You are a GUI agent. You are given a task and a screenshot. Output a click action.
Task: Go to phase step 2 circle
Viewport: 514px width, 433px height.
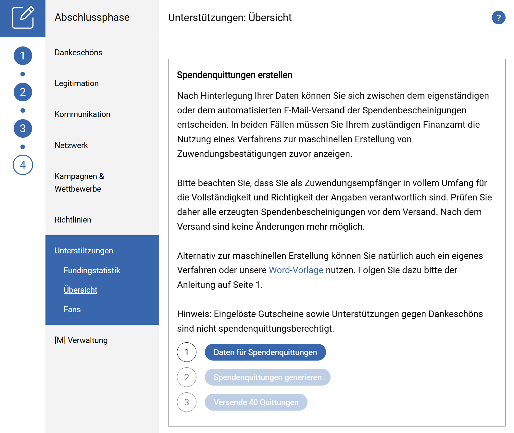pos(23,92)
